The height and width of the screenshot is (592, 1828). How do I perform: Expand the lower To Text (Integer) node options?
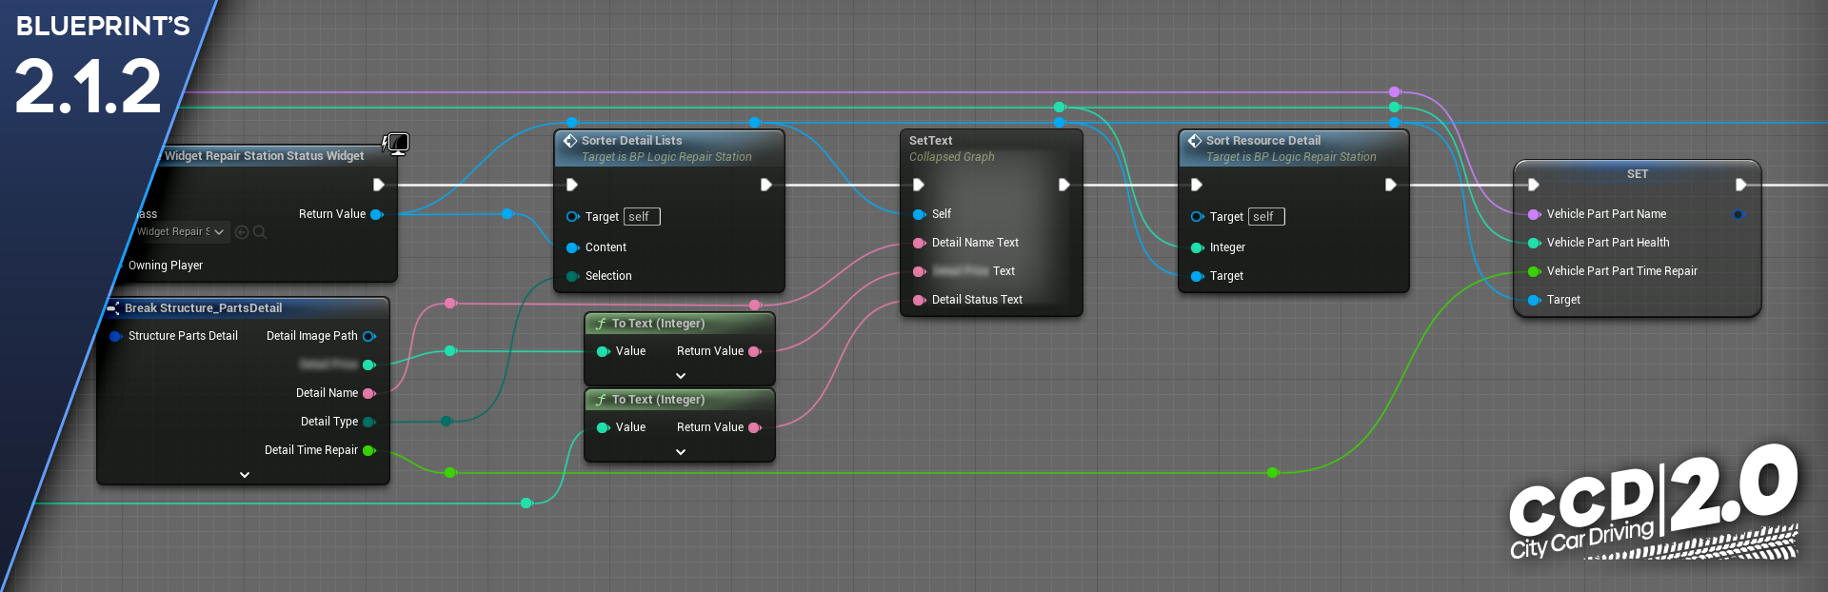pyautogui.click(x=680, y=452)
